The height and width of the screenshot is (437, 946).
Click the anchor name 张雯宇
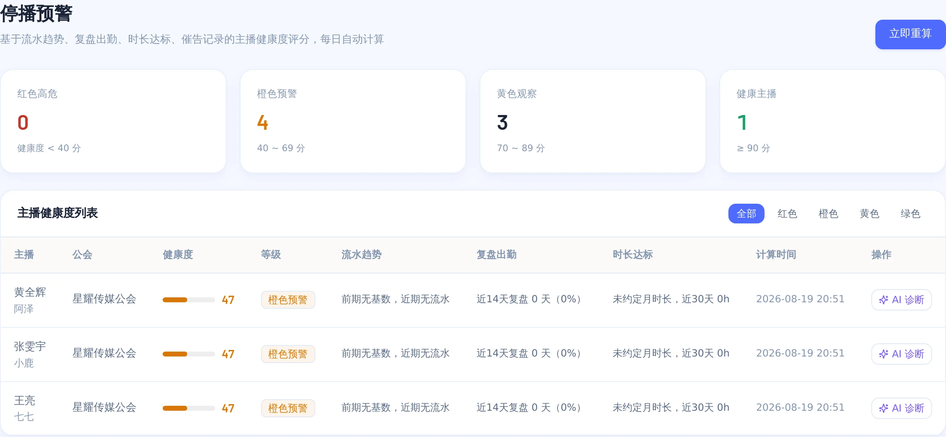point(30,346)
